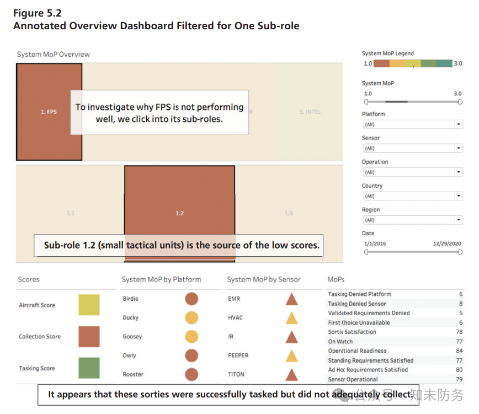Image resolution: width=479 pixels, height=414 pixels.
Task: Select the 1. FPS treemap tile
Action: [x=49, y=112]
